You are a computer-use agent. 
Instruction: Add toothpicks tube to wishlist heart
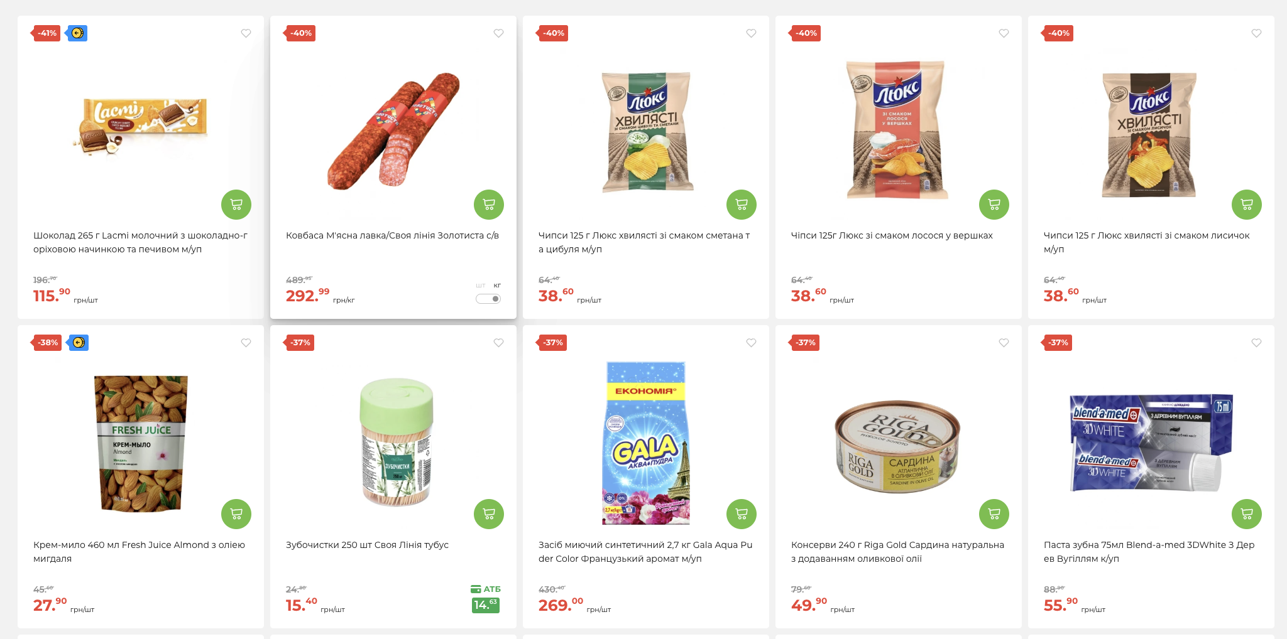tap(498, 343)
